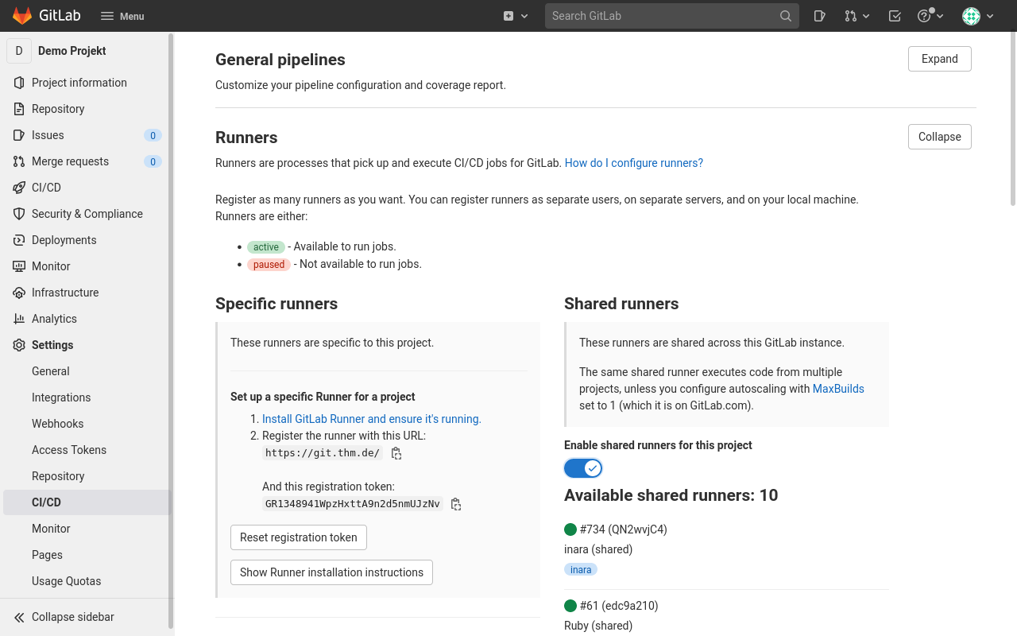The height and width of the screenshot is (636, 1017).
Task: Click the Demo Projekt project name
Action: [72, 51]
